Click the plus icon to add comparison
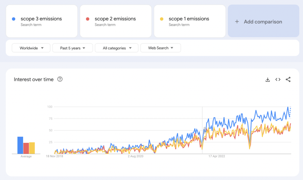The width and height of the screenshot is (303, 180). pos(237,22)
